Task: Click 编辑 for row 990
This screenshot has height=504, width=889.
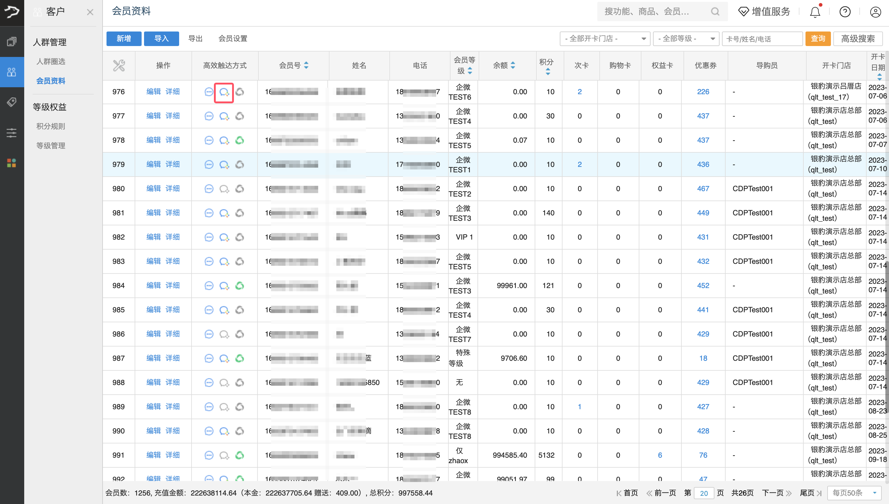Action: point(153,431)
